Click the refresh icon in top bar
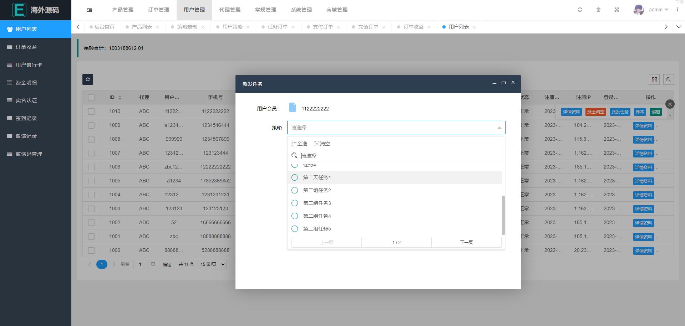This screenshot has height=326, width=685. 580,10
